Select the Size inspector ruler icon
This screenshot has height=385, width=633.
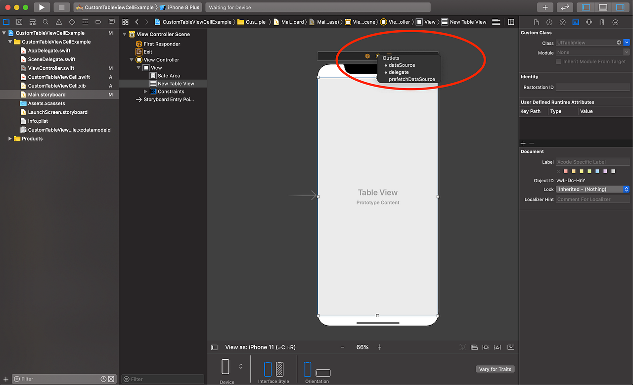tap(602, 22)
